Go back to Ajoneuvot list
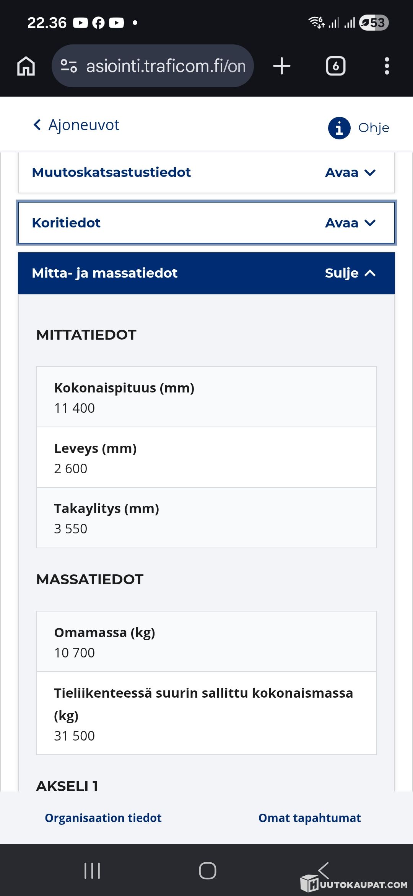413x896 pixels. coord(84,125)
